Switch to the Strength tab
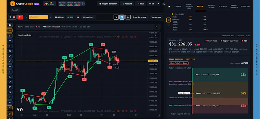Screen dimensions: 260x119 pyautogui.click(x=223, y=6)
